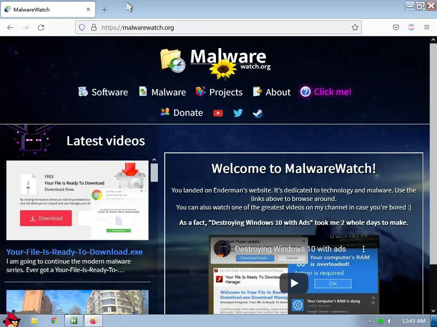Viewport: 437px width, 327px height.
Task: Open the Twitter bird icon
Action: point(238,113)
